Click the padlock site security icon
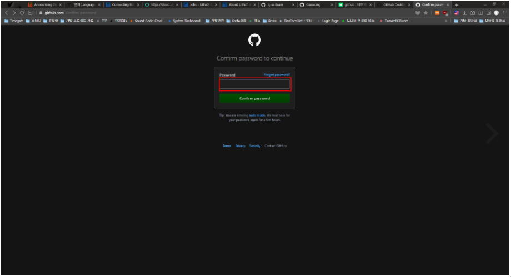 [x=41, y=13]
